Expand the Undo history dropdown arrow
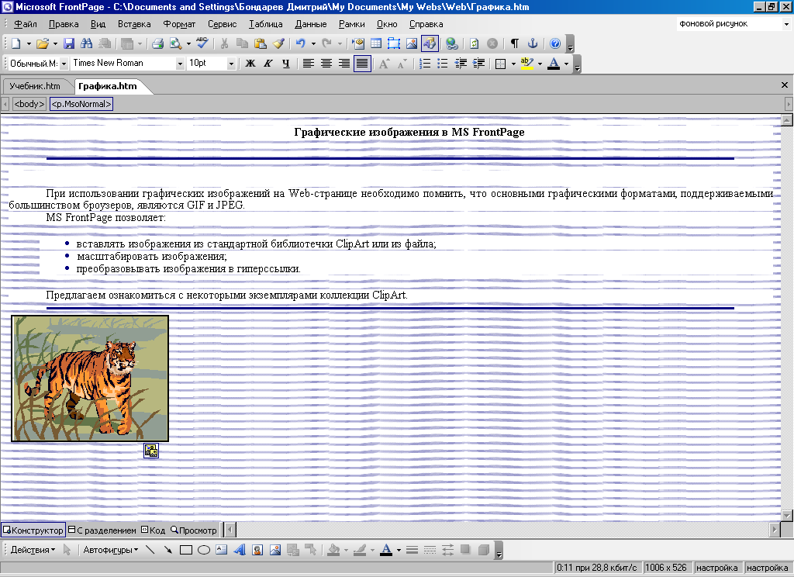 313,43
